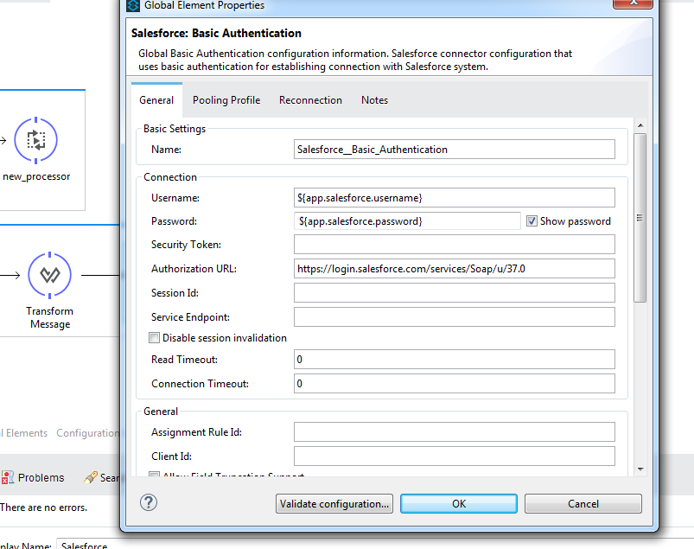Click the Authorization URL field
This screenshot has width=694, height=549.
454,269
